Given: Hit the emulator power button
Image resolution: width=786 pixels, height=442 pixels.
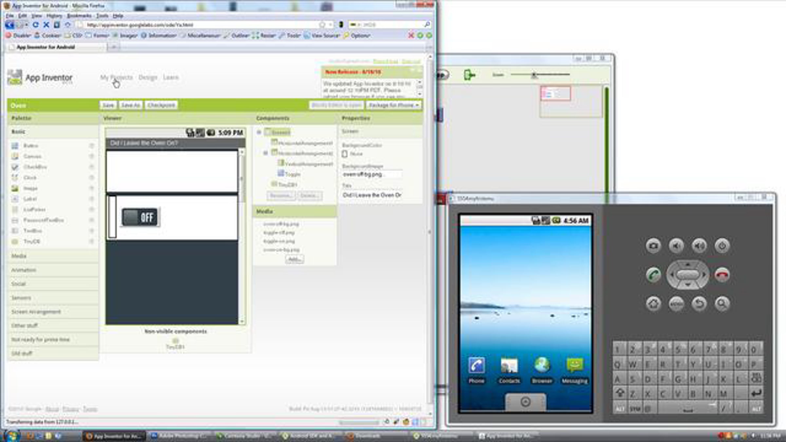Looking at the screenshot, I should (722, 246).
